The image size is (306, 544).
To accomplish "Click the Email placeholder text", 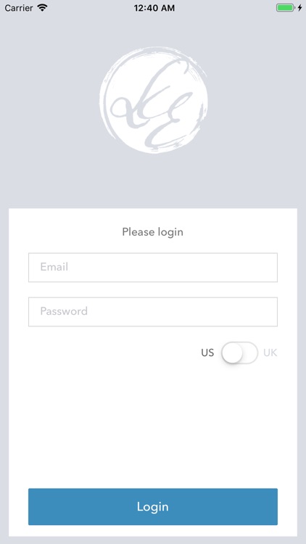I will tap(54, 267).
